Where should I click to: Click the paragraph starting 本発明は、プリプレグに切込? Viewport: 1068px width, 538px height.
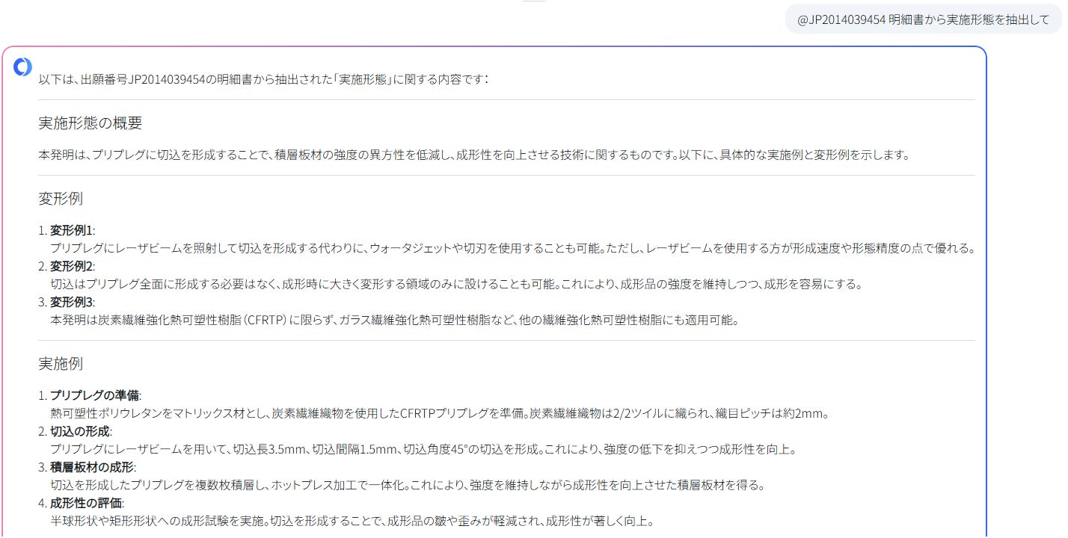[473, 155]
